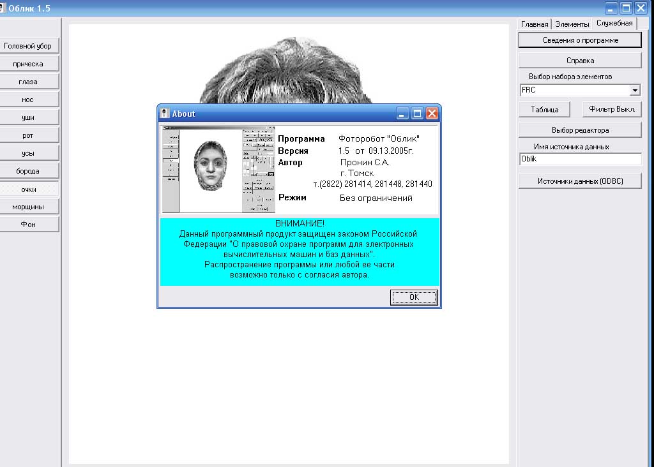The image size is (654, 467).
Task: Select the Головной убор category
Action: tap(28, 46)
